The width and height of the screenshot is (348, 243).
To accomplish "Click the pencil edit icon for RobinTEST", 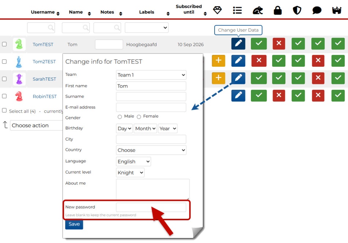I will tap(238, 96).
